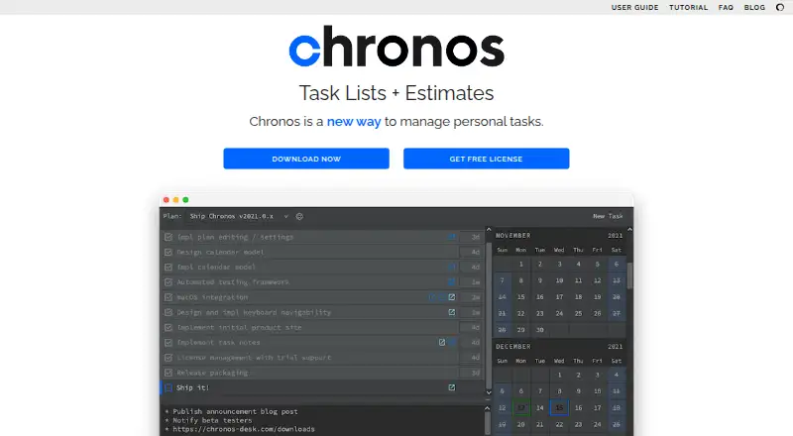Select the Ship it! task row
This screenshot has height=436, width=793.
[x=322, y=388]
